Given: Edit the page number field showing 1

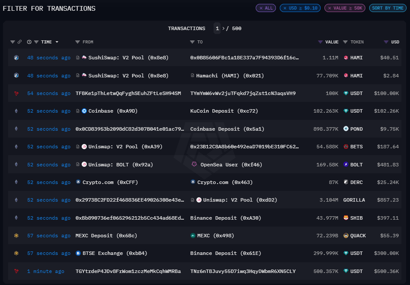Looking at the screenshot, I should [x=217, y=28].
